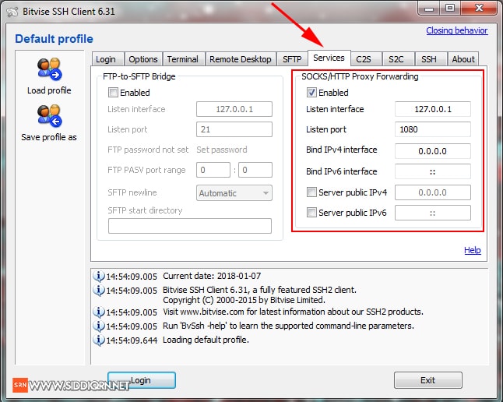Click the Set password link
This screenshot has width=503, height=402.
222,150
